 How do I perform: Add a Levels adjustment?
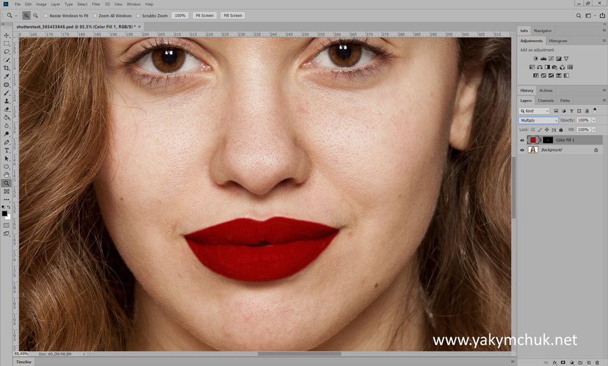[543, 58]
